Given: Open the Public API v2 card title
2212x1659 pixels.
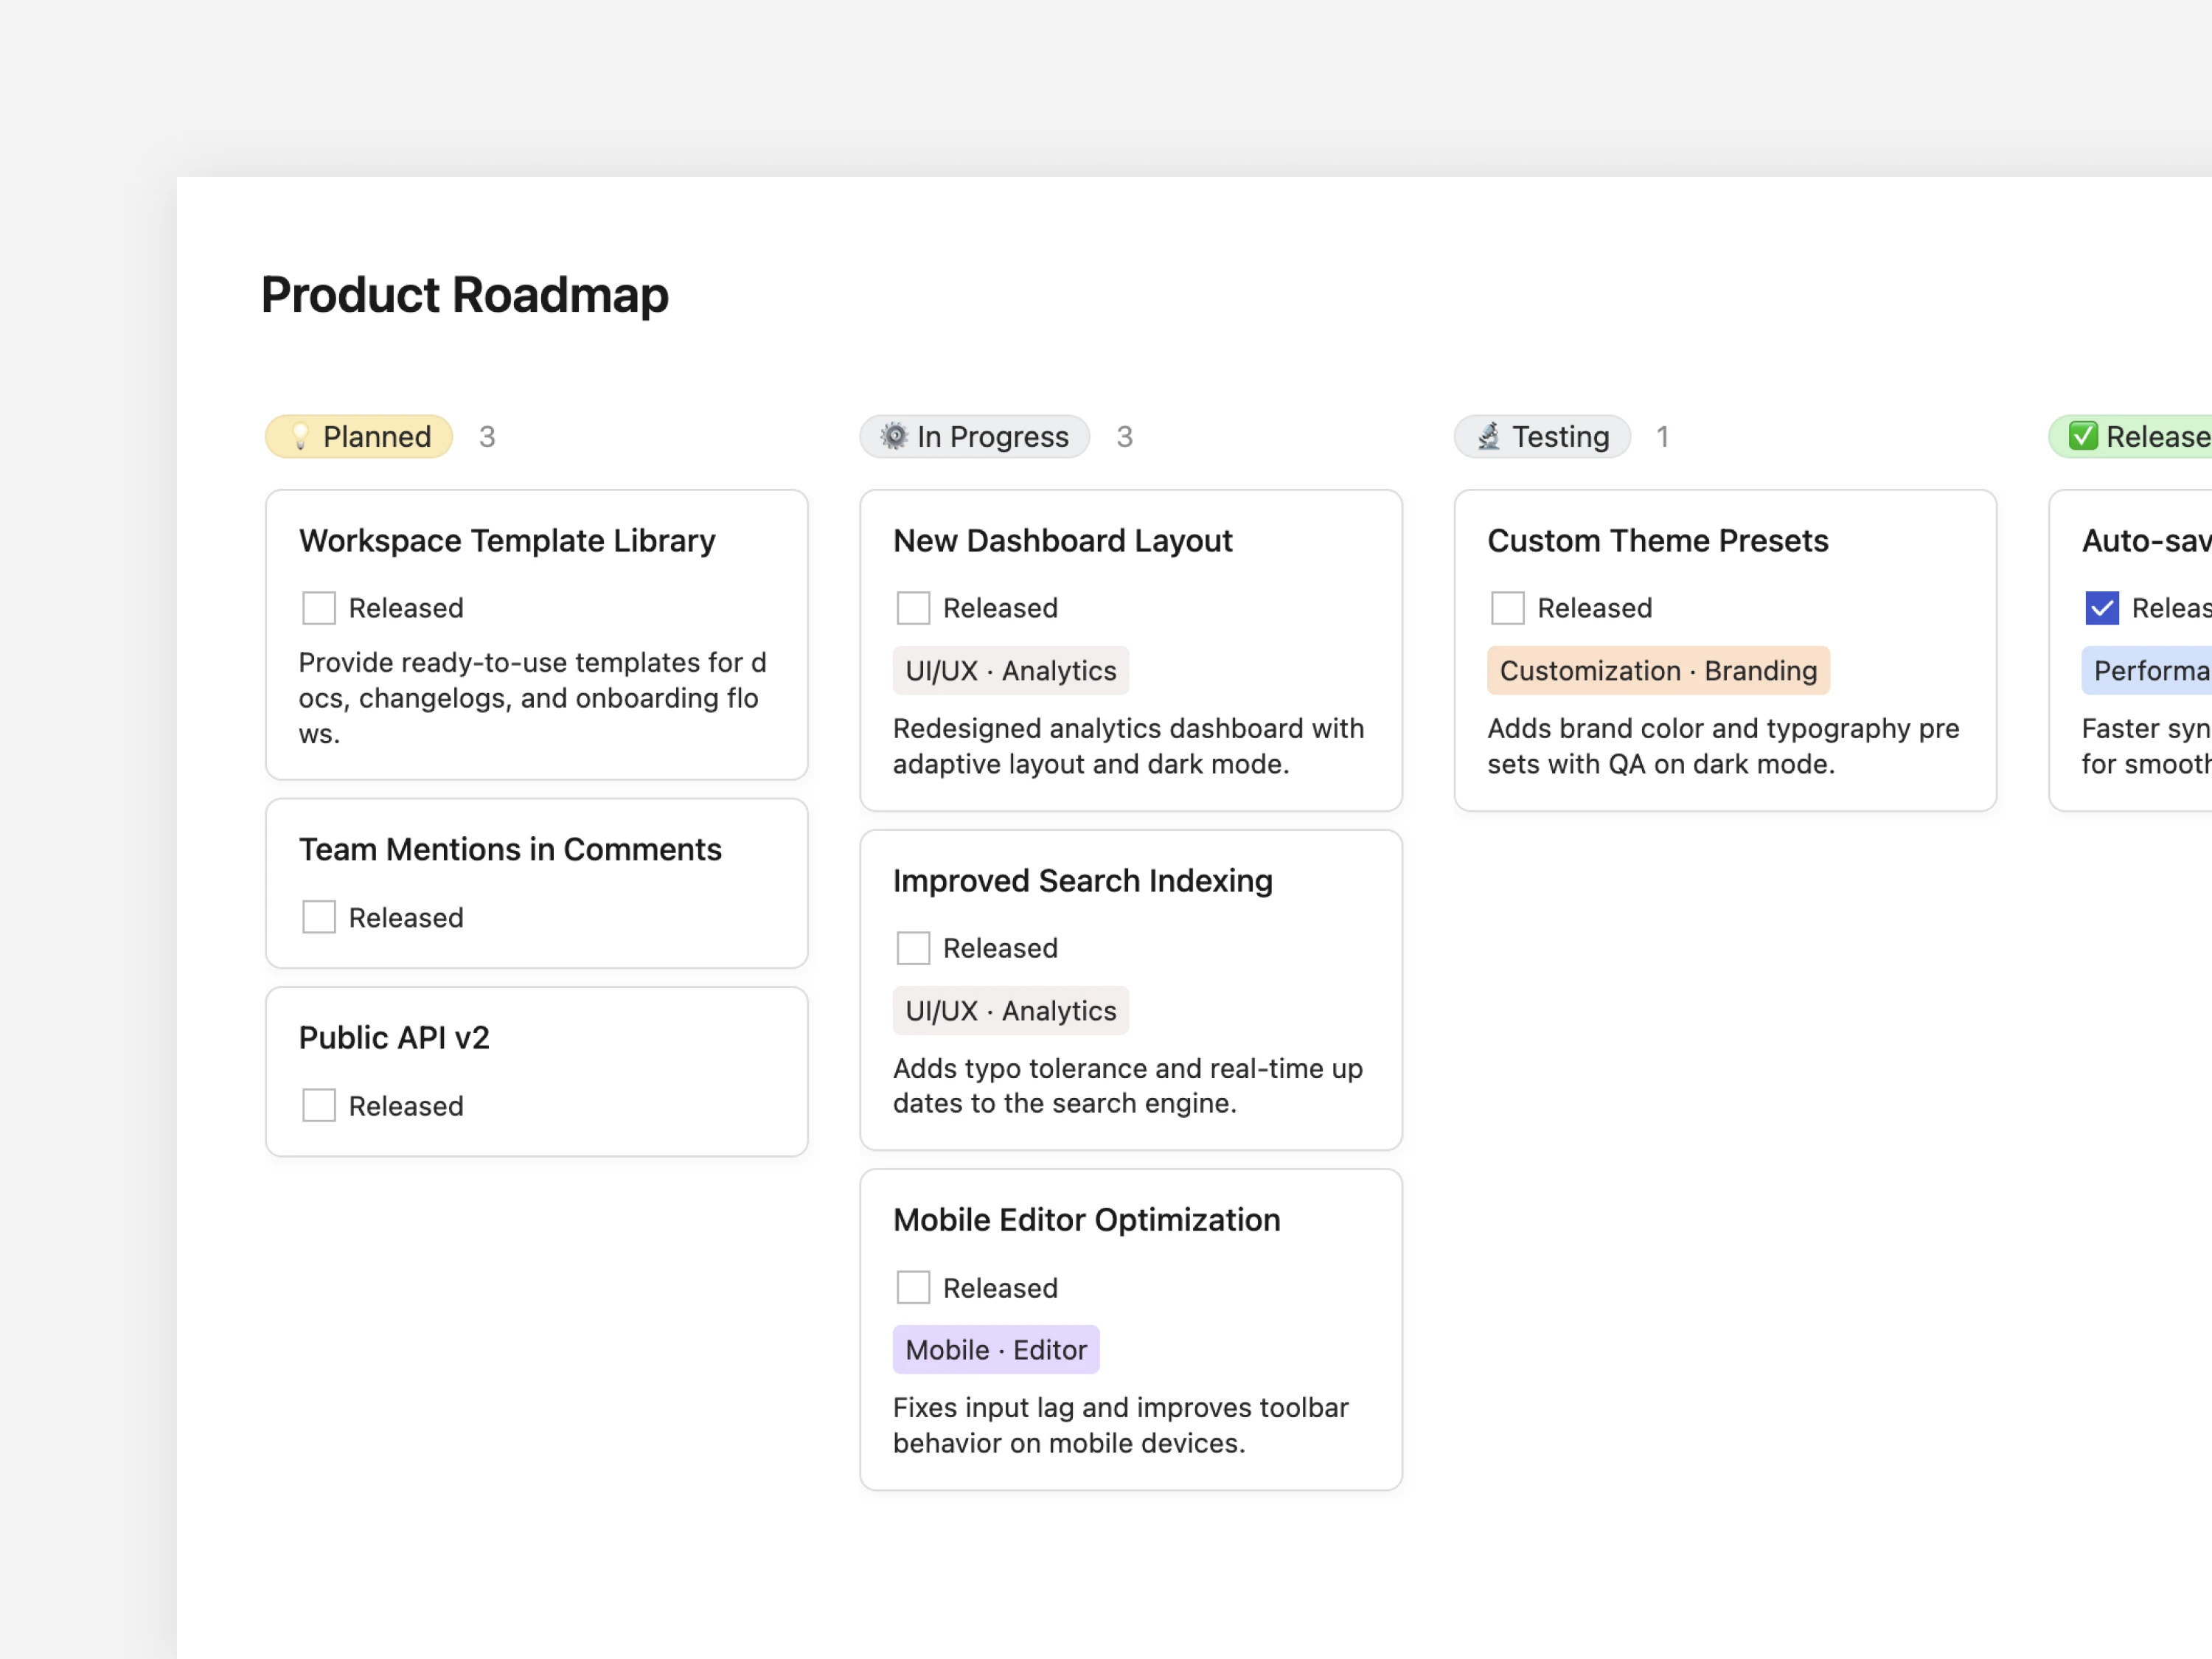Looking at the screenshot, I should pyautogui.click(x=394, y=1038).
